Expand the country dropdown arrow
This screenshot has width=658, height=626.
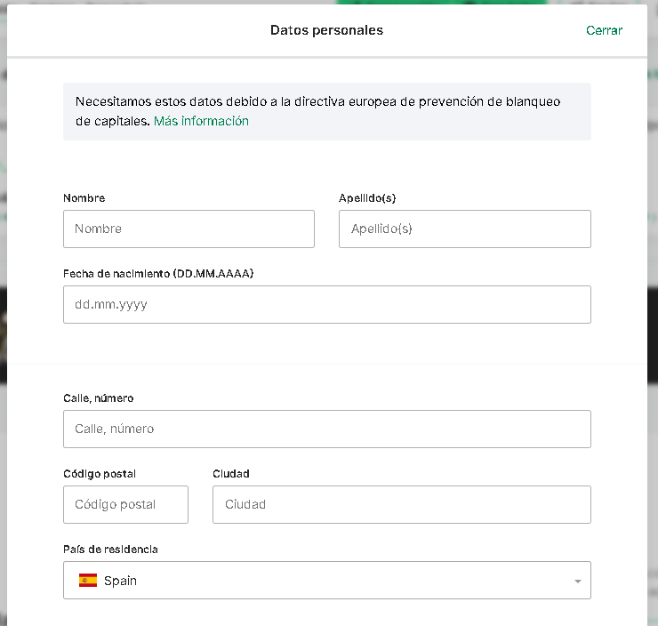(x=577, y=582)
